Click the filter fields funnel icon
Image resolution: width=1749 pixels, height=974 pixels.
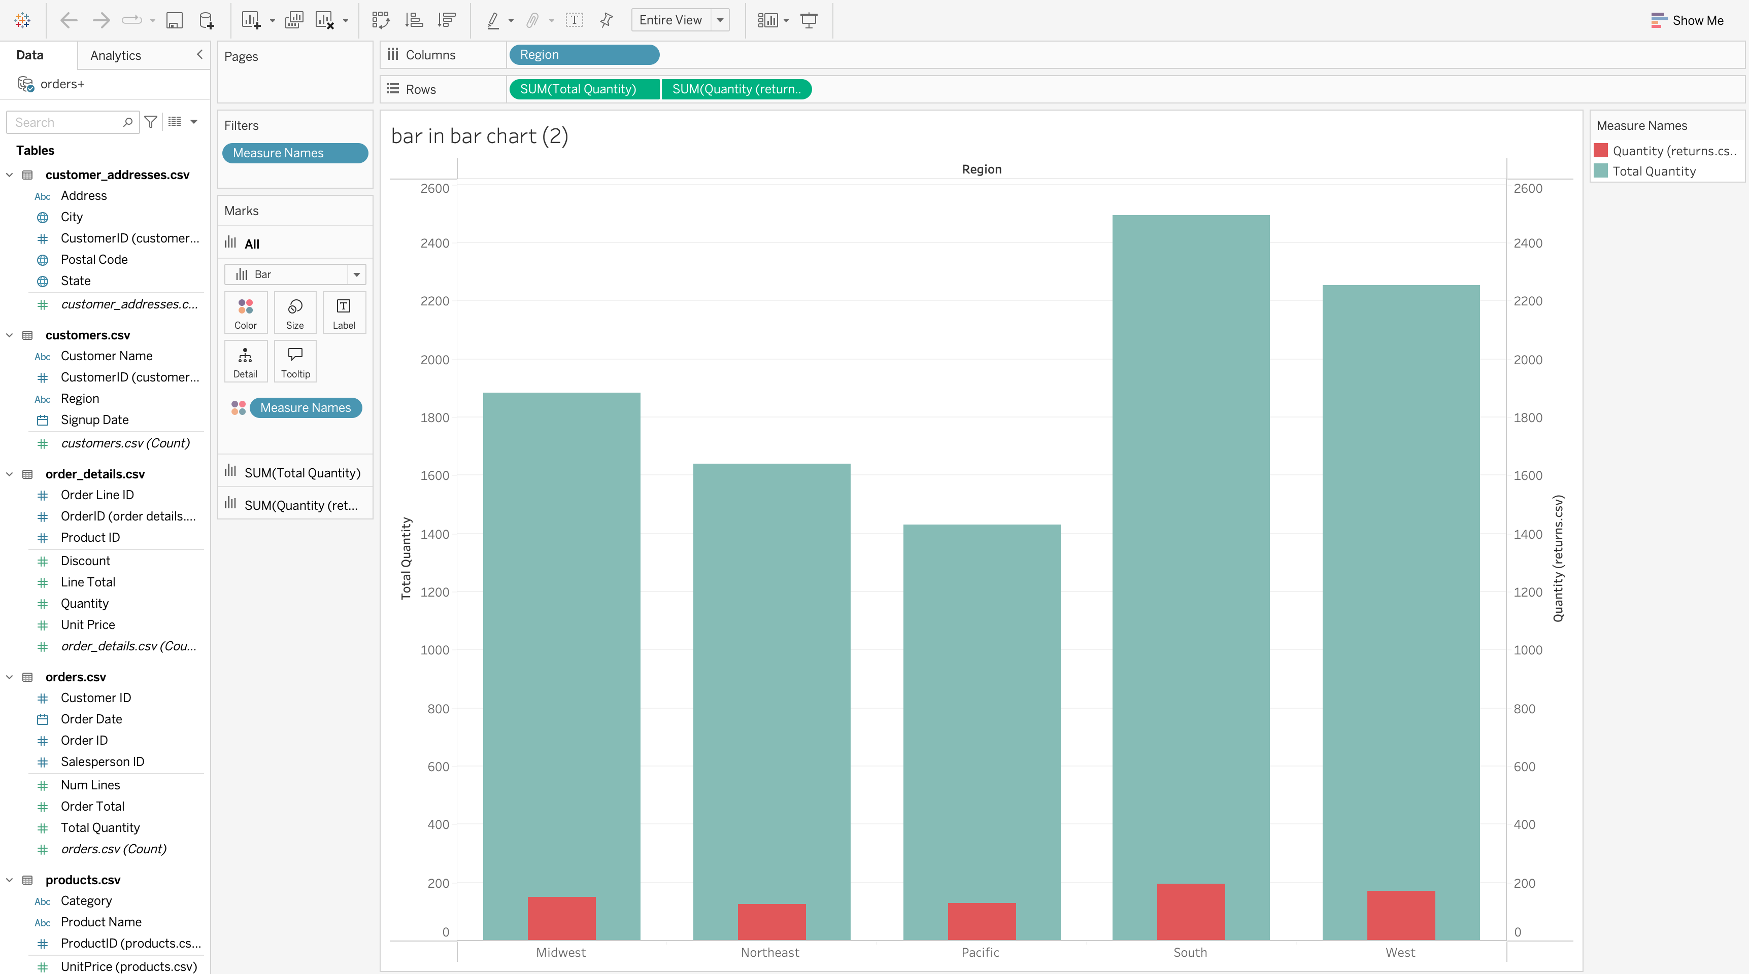pos(151,122)
